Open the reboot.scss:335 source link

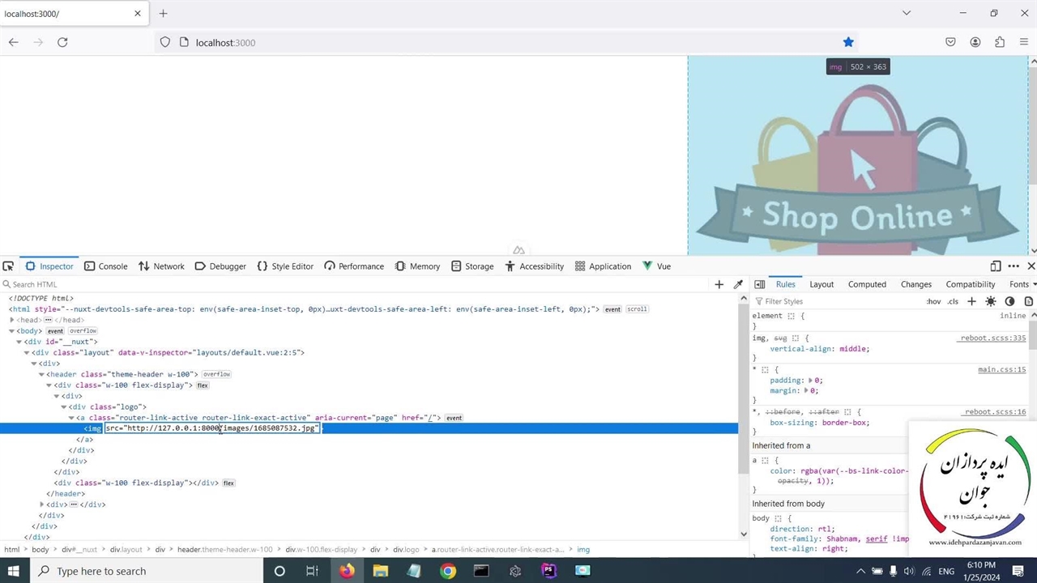[992, 338]
